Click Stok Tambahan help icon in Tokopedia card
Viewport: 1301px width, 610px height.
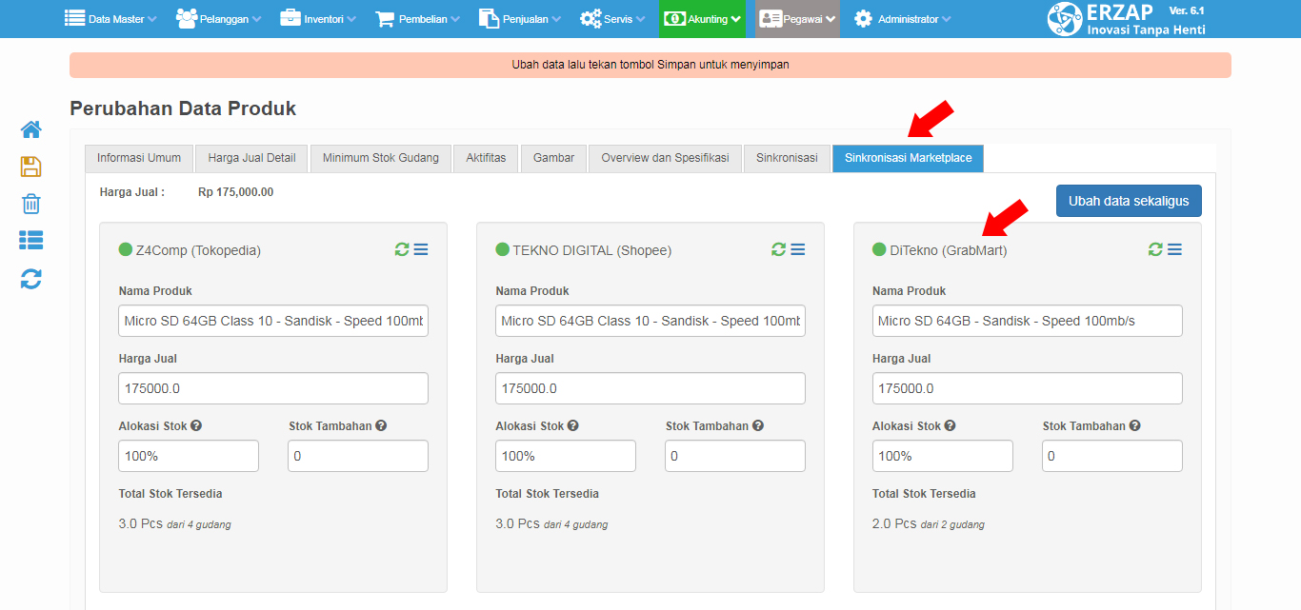tap(381, 426)
